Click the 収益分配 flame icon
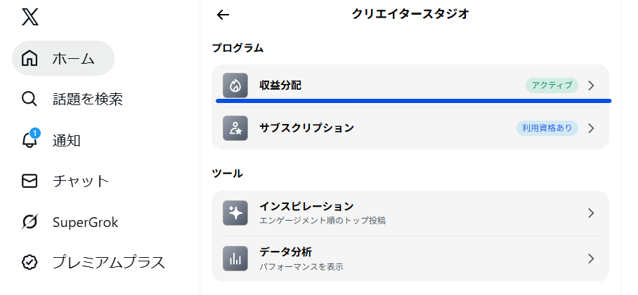The height and width of the screenshot is (295, 638). pos(235,85)
